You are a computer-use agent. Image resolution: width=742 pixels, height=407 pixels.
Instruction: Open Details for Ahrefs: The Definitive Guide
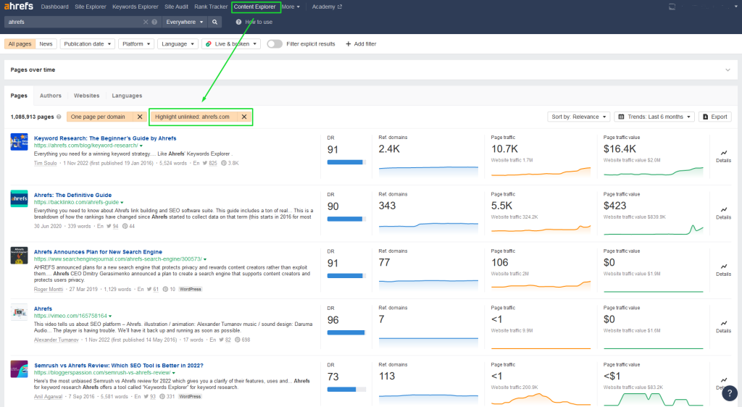point(723,213)
